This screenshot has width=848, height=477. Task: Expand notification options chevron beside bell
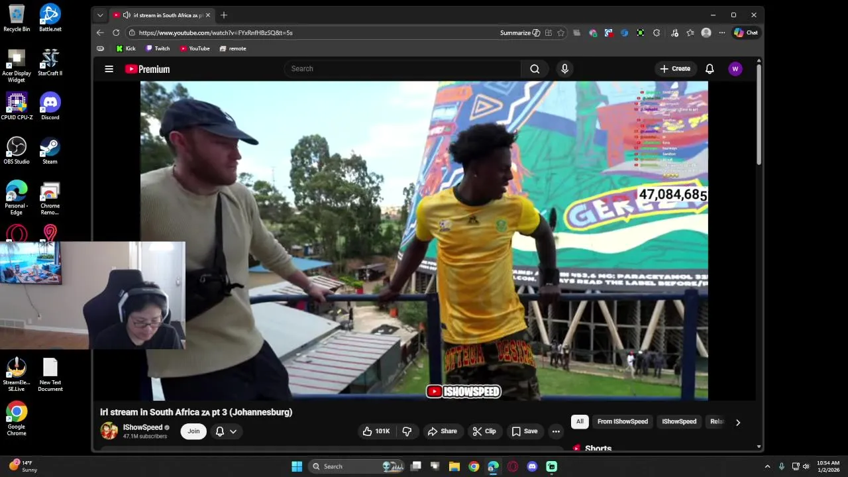click(233, 431)
